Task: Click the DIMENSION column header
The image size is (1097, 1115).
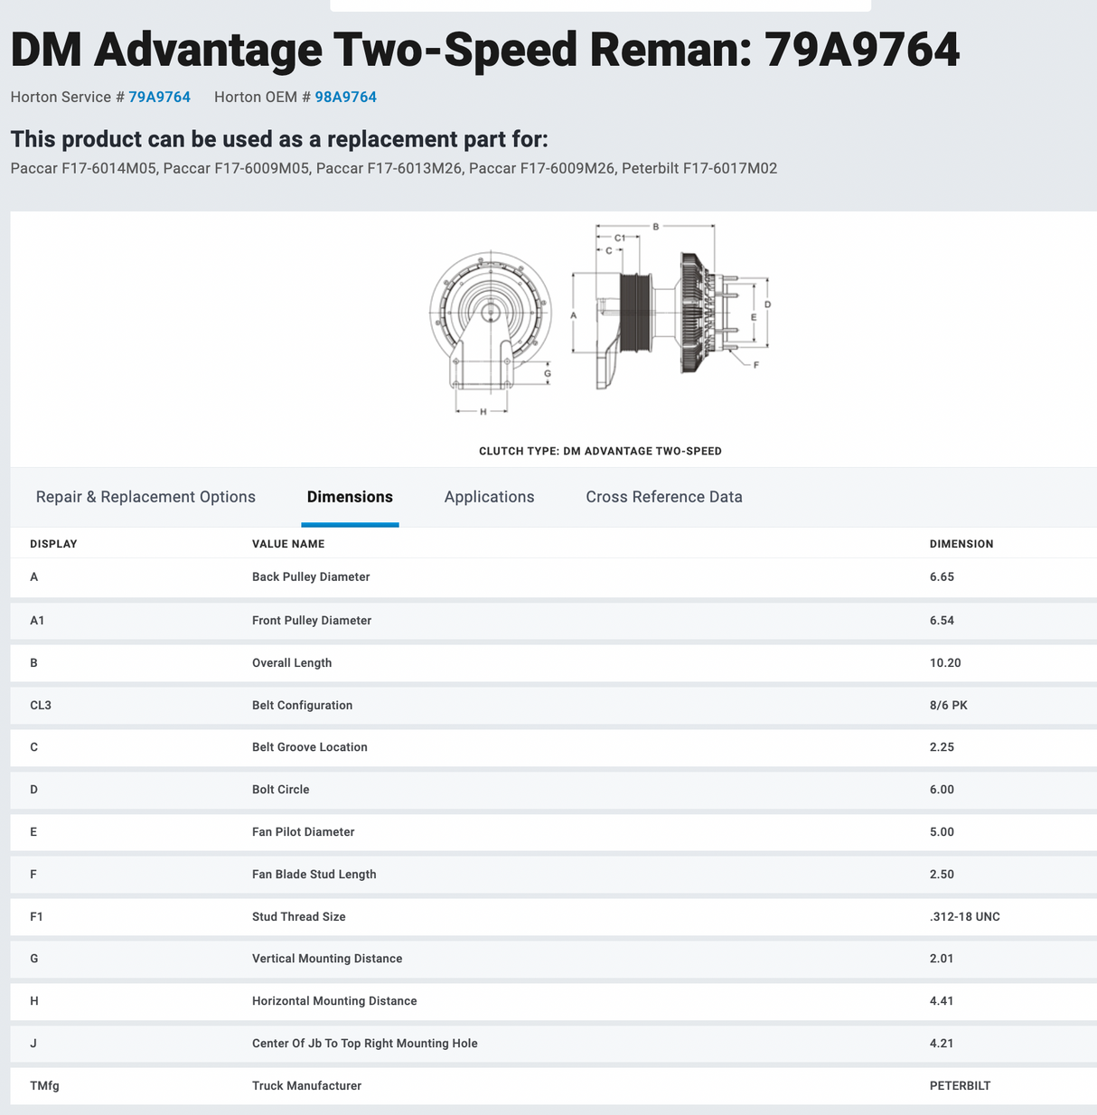Action: [961, 544]
